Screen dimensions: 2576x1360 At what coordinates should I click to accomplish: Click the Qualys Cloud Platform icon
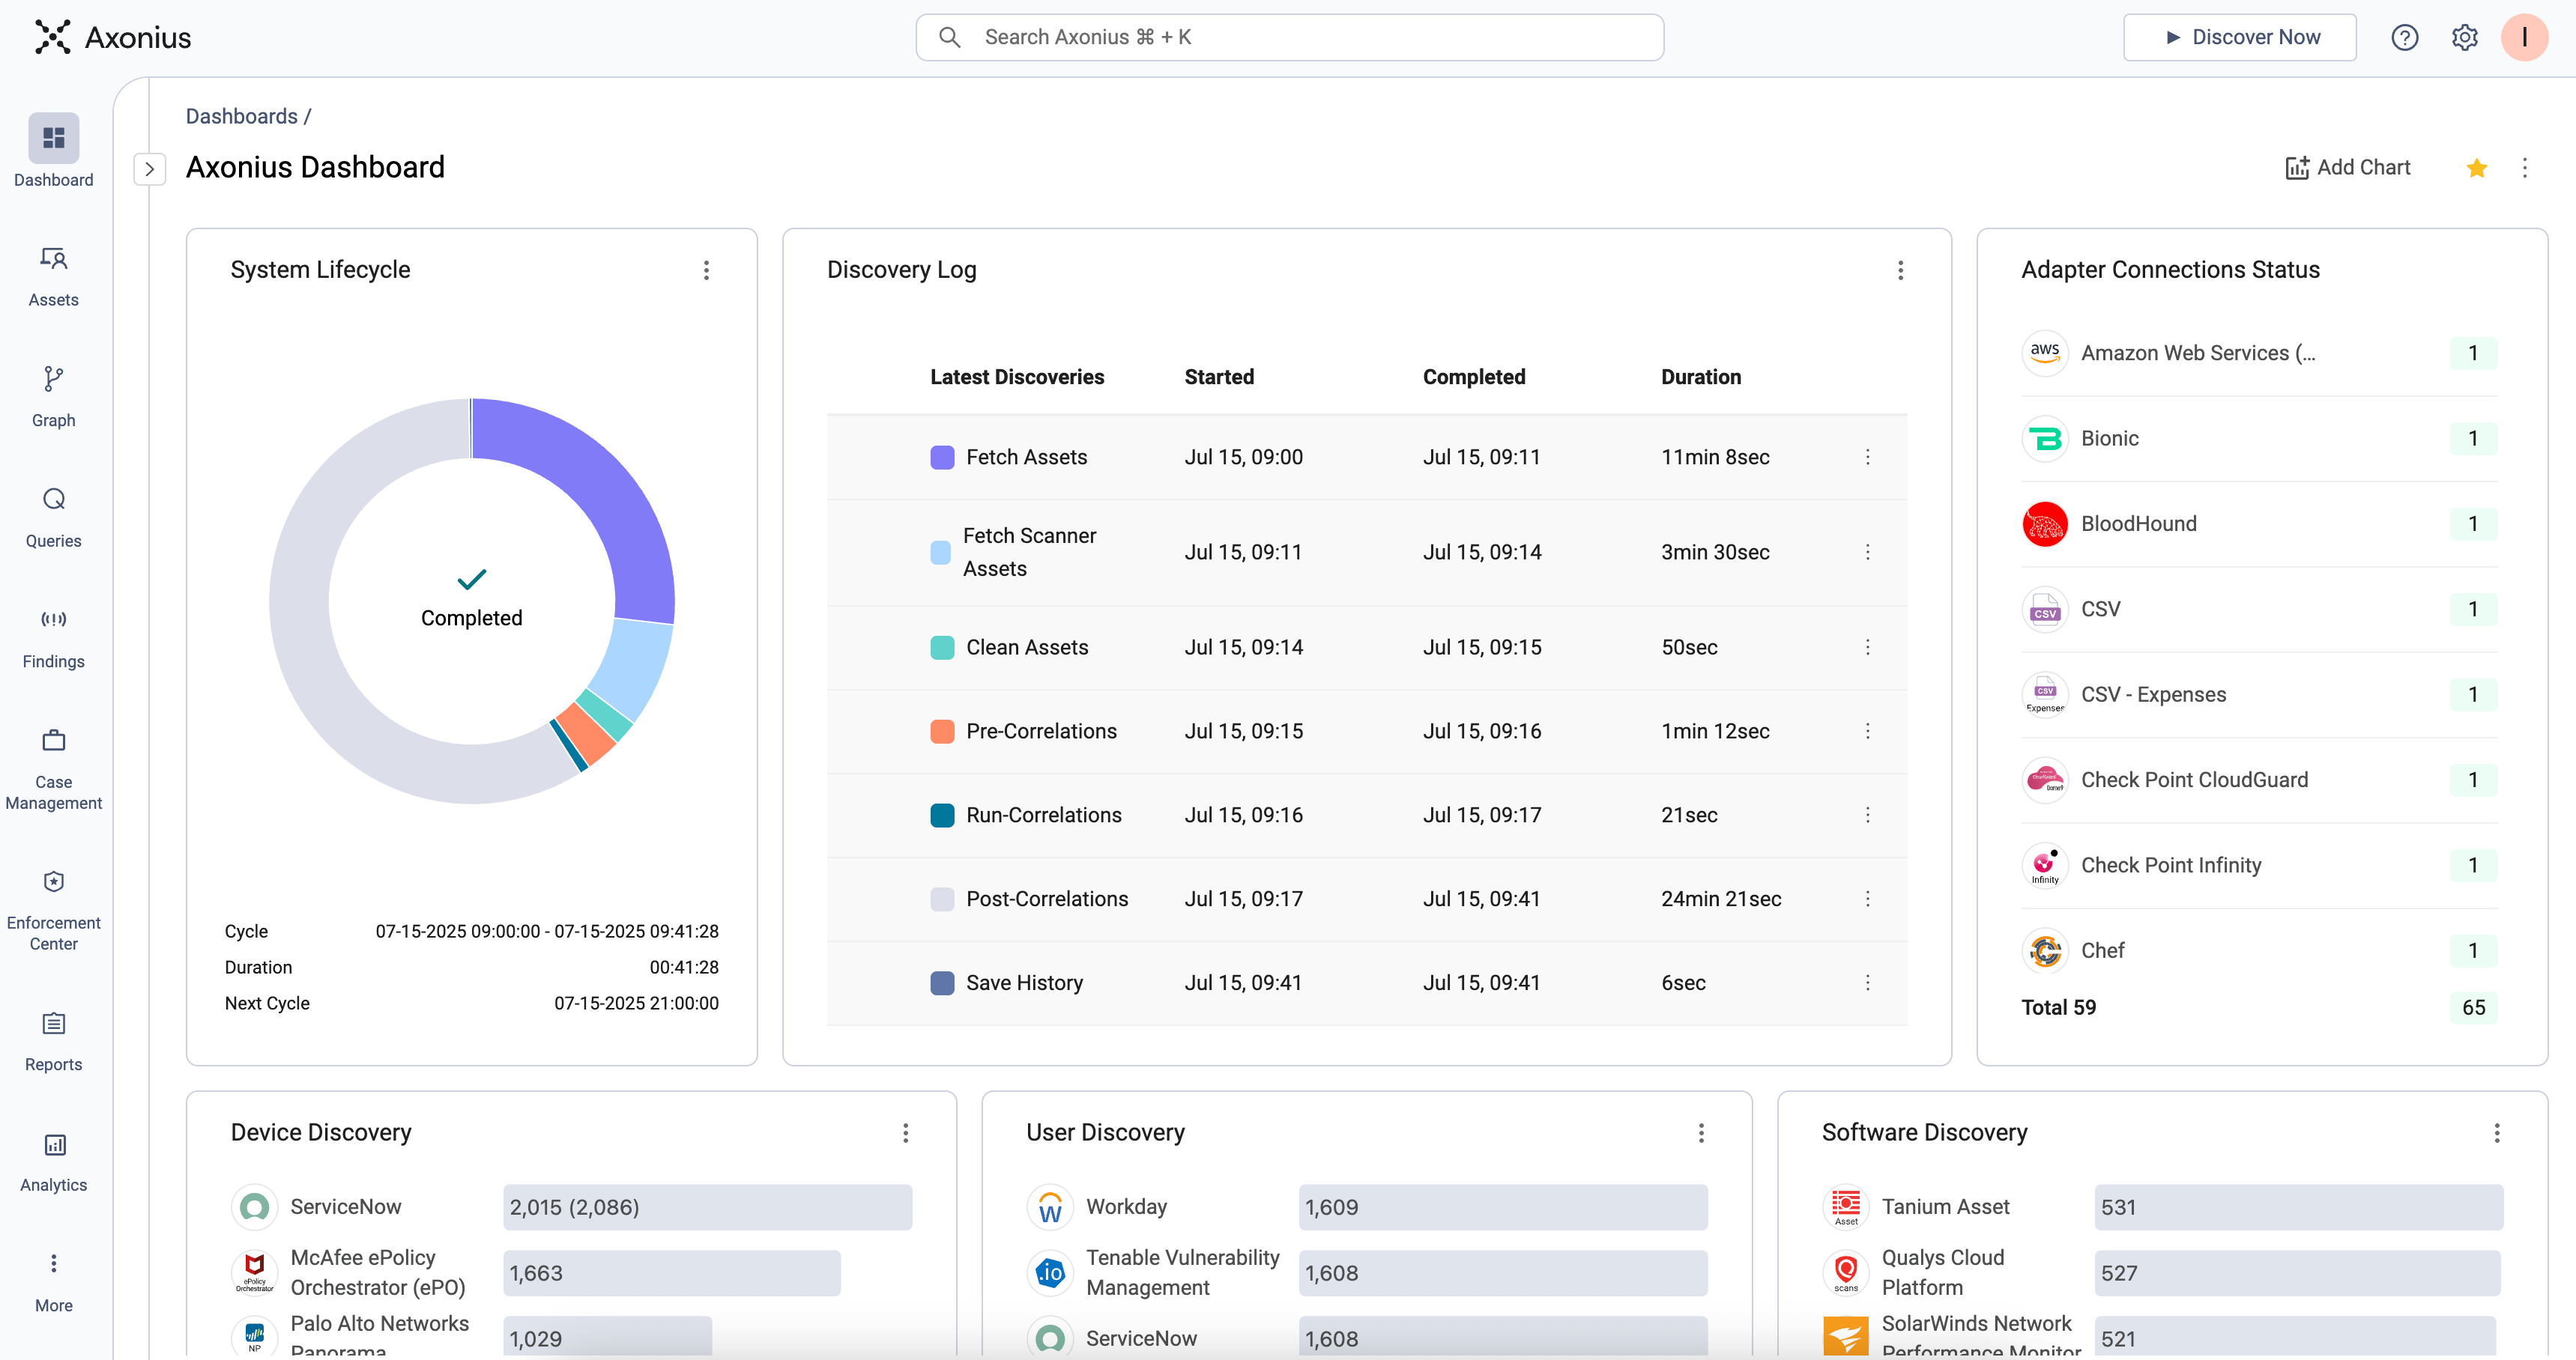1846,1272
